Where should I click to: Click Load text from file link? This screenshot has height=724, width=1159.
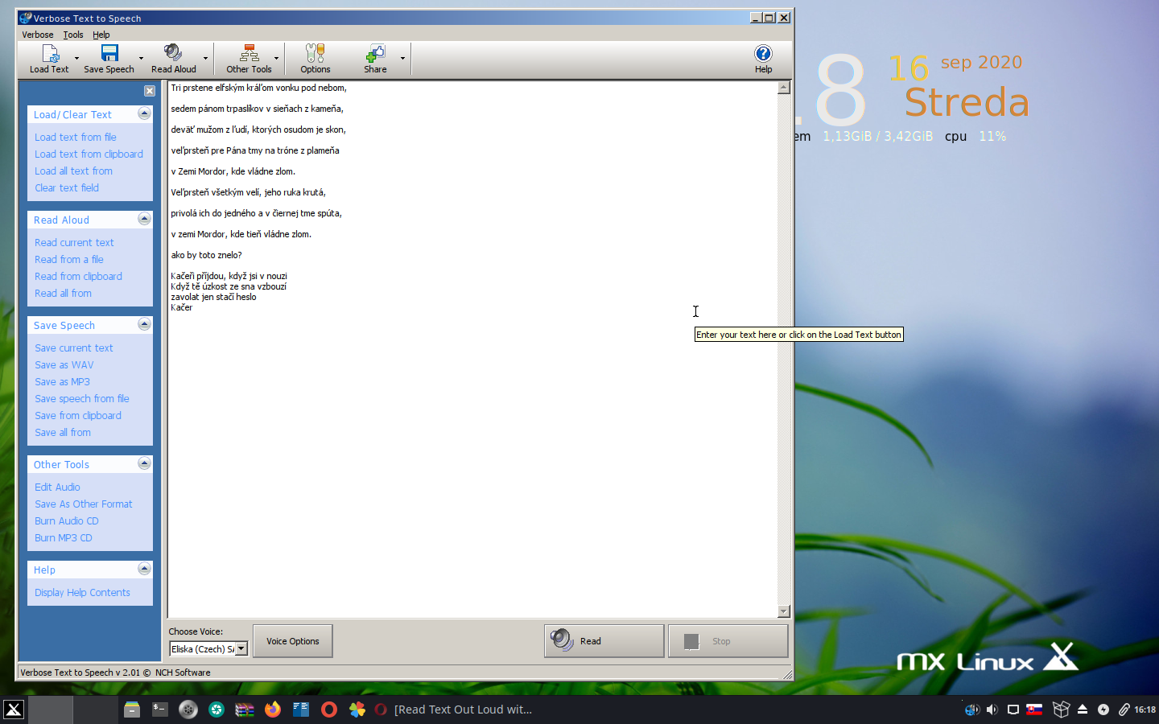pos(75,138)
